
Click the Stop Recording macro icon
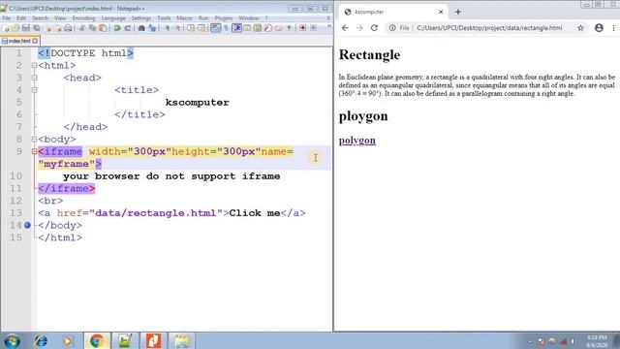pyautogui.click(x=313, y=28)
